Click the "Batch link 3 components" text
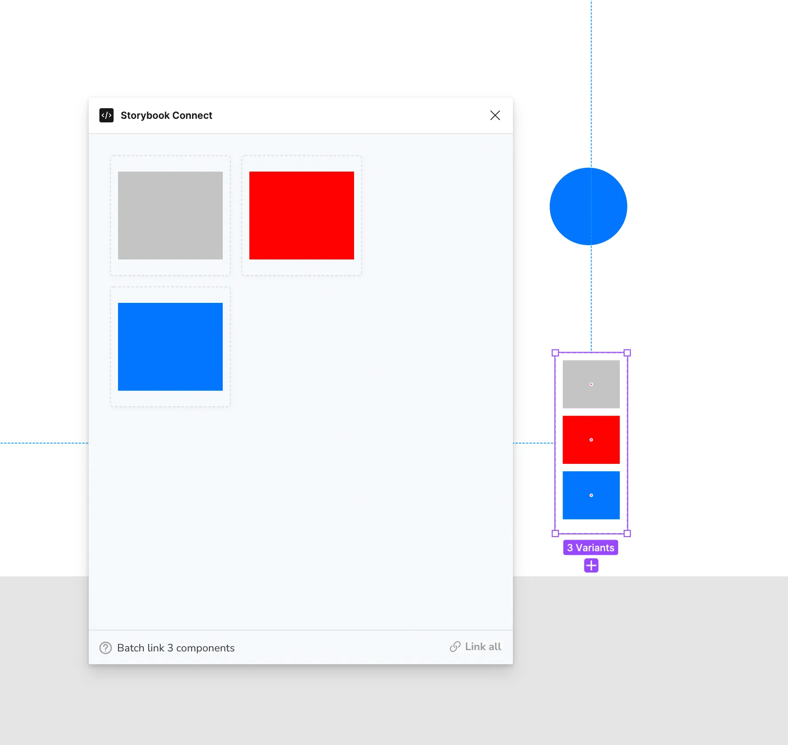 176,648
